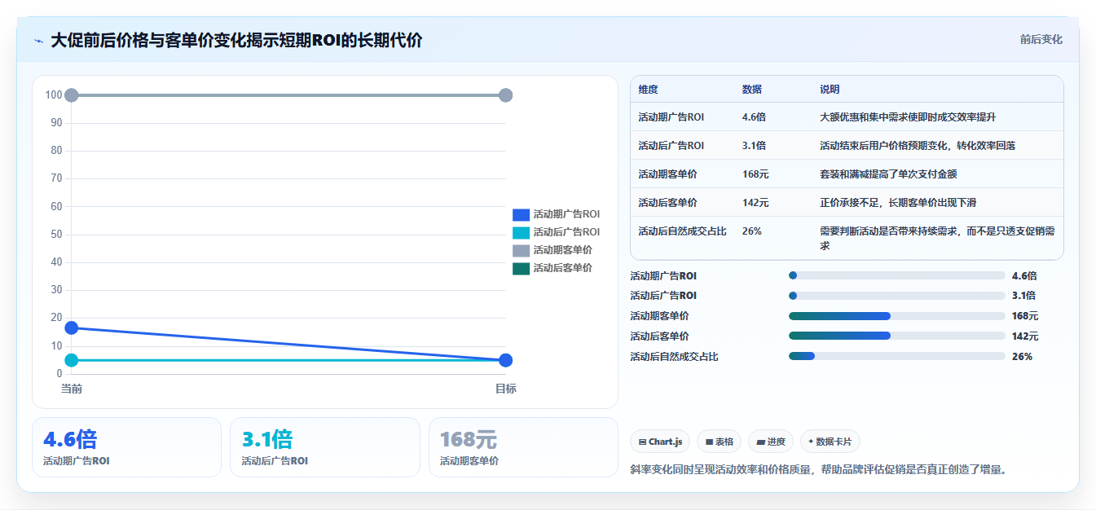This screenshot has width=1096, height=510.
Task: Toggle the 活动期客单价 gray legend swatch
Action: pyautogui.click(x=521, y=250)
